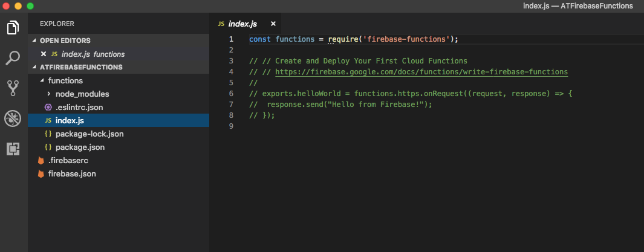
Task: Click line number 6 in the gutter
Action: pos(231,94)
